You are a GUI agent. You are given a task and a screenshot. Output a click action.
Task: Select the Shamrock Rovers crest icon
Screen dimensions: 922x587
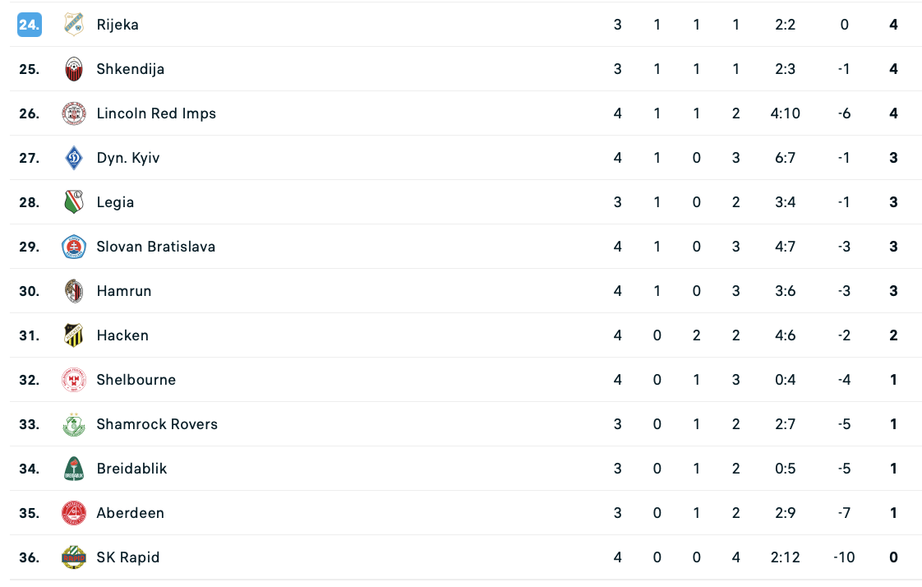74,424
